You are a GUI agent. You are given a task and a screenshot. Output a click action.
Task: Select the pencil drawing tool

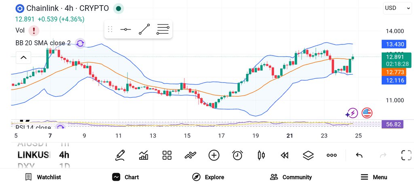coord(120,155)
